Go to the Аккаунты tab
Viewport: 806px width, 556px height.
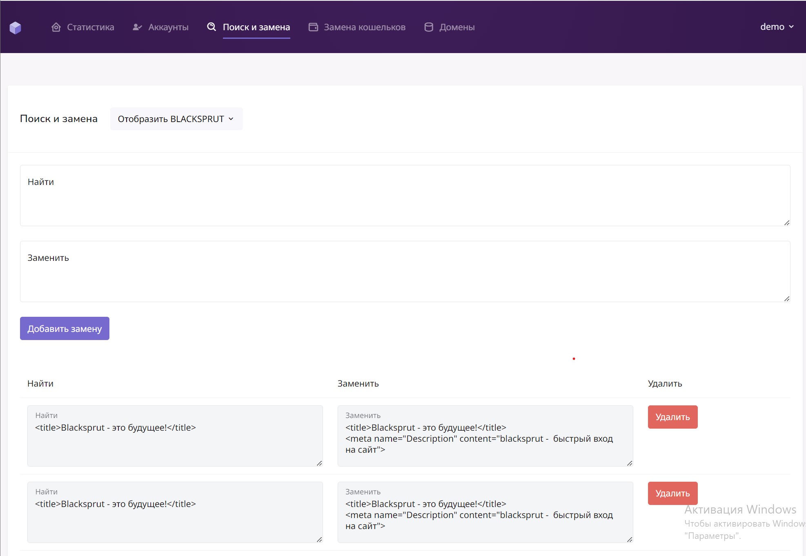pyautogui.click(x=168, y=27)
